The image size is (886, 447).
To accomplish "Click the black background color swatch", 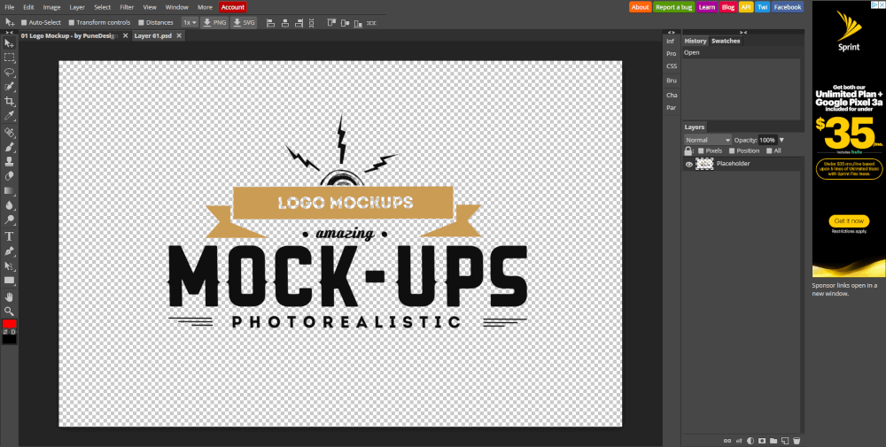I will [10, 339].
